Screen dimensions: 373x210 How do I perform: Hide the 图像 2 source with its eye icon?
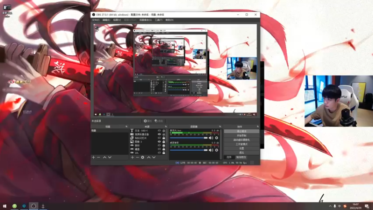(x=159, y=142)
